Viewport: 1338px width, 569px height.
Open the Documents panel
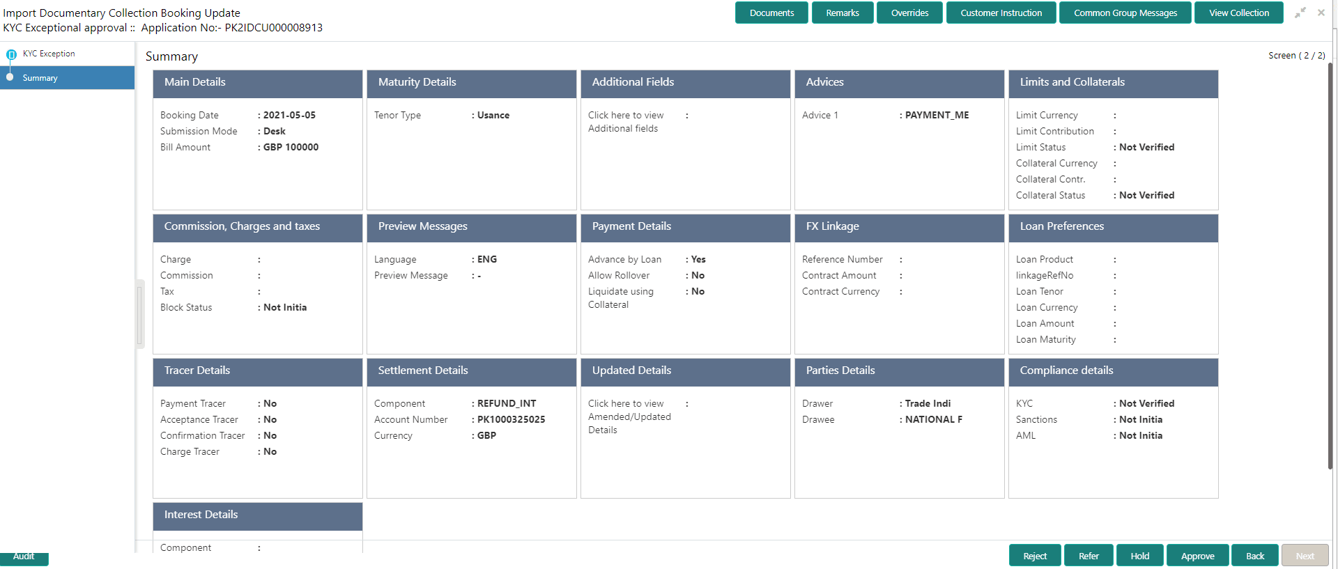[771, 13]
